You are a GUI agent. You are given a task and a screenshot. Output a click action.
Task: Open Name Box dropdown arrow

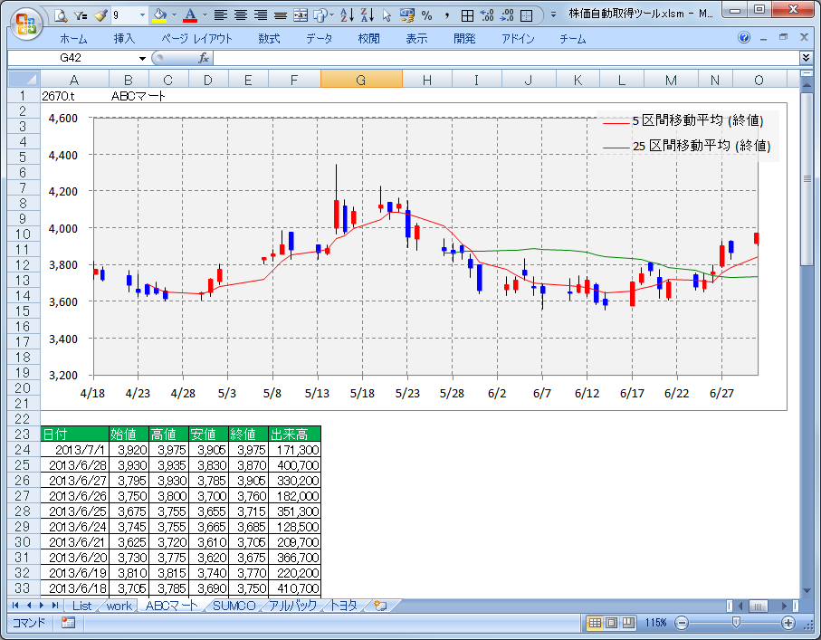[142, 58]
